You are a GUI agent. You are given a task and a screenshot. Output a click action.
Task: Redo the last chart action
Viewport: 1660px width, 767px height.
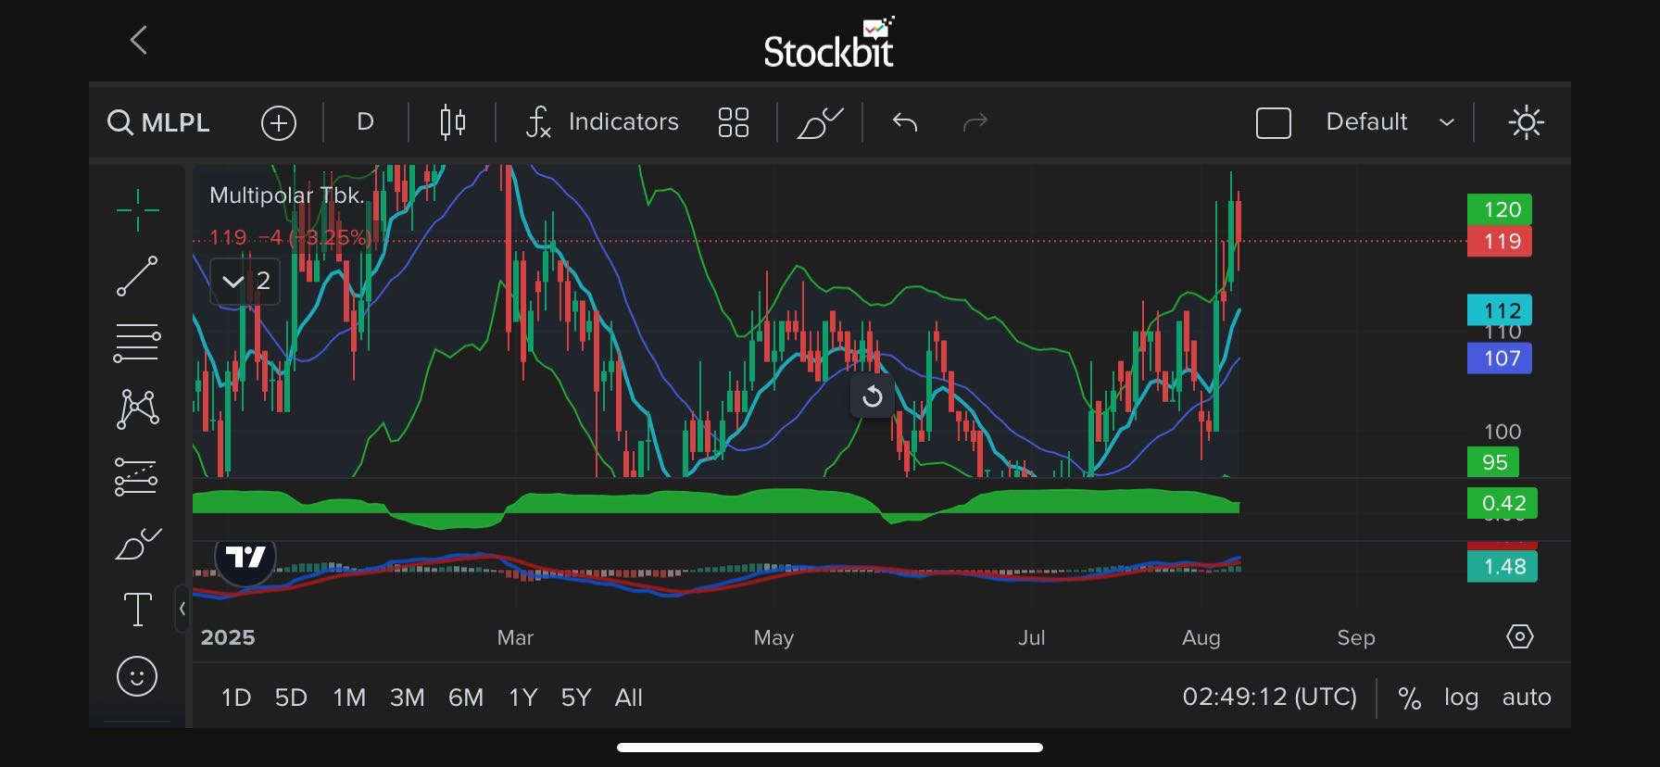(975, 122)
